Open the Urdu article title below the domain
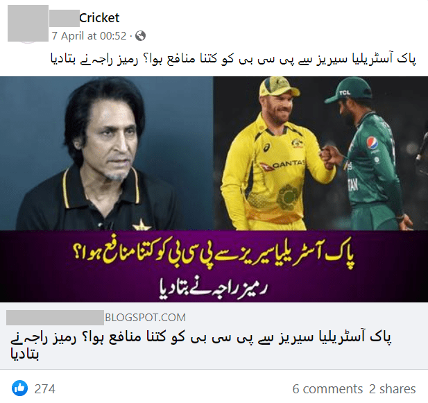 (x=200, y=345)
